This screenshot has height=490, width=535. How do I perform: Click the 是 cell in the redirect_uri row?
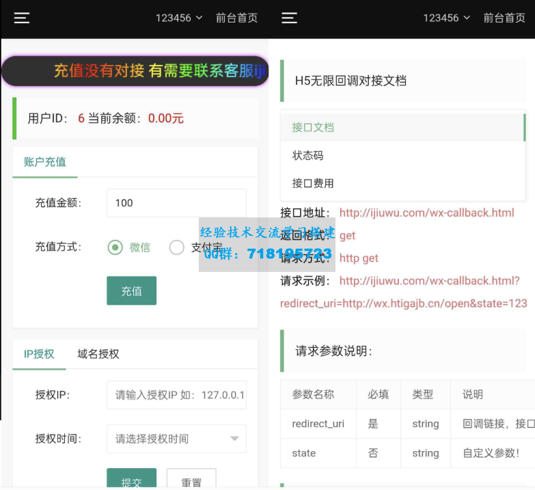(x=378, y=424)
